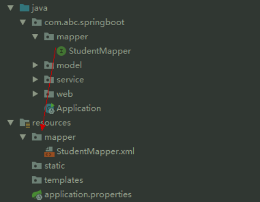This screenshot has height=202, width=260.
Task: Click the StudentMapper.xml file icon
Action: [49, 152]
